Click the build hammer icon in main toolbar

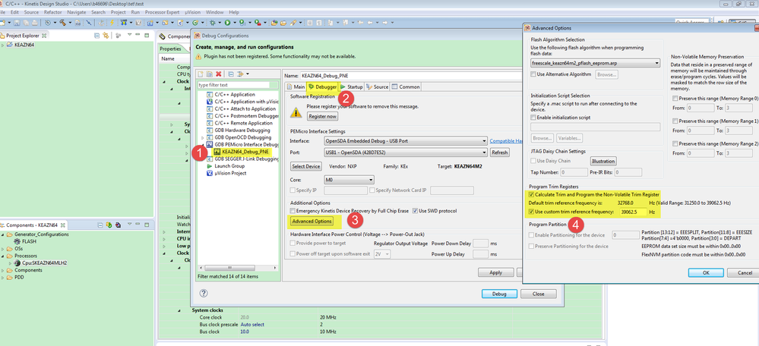coord(62,23)
